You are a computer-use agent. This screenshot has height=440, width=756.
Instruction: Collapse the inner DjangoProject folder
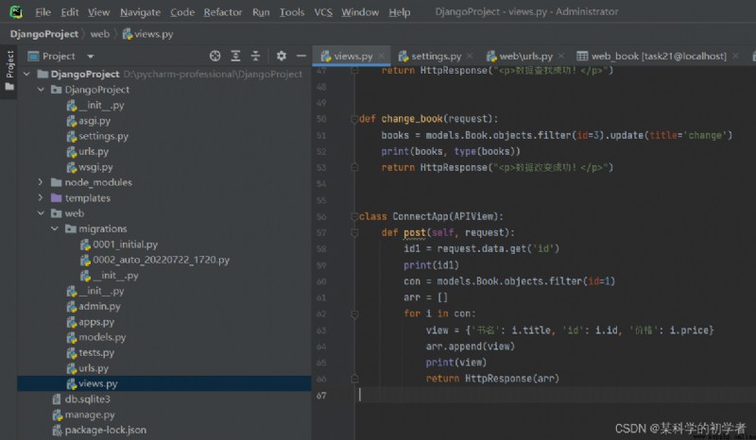[41, 90]
